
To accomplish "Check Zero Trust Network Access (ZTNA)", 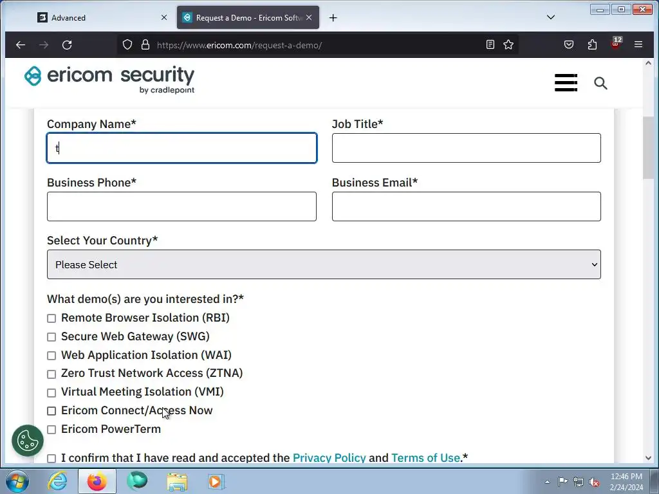I will pyautogui.click(x=51, y=374).
